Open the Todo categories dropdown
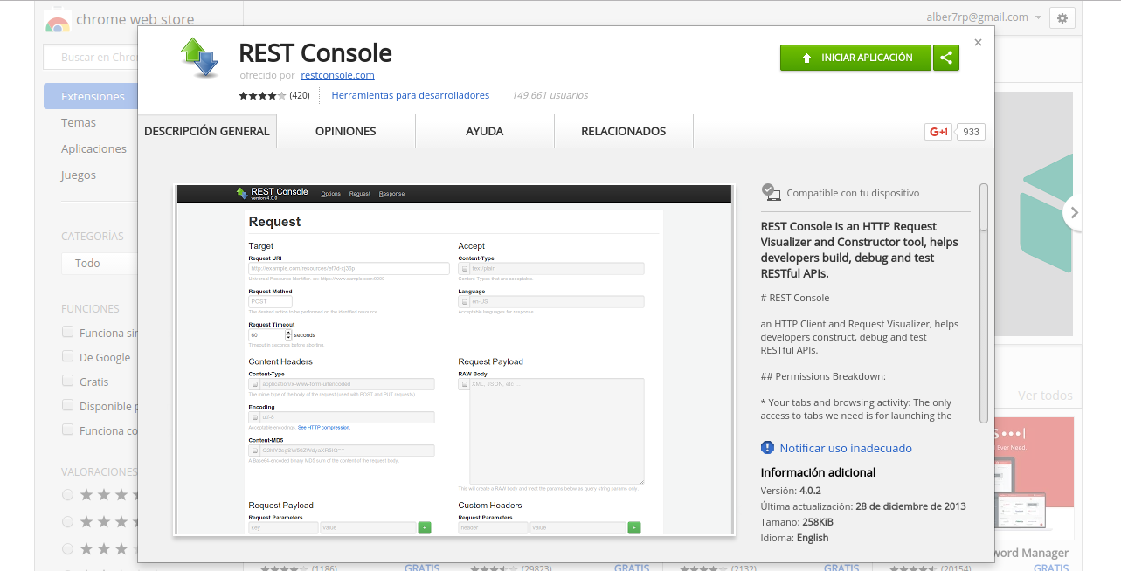 [x=100, y=263]
